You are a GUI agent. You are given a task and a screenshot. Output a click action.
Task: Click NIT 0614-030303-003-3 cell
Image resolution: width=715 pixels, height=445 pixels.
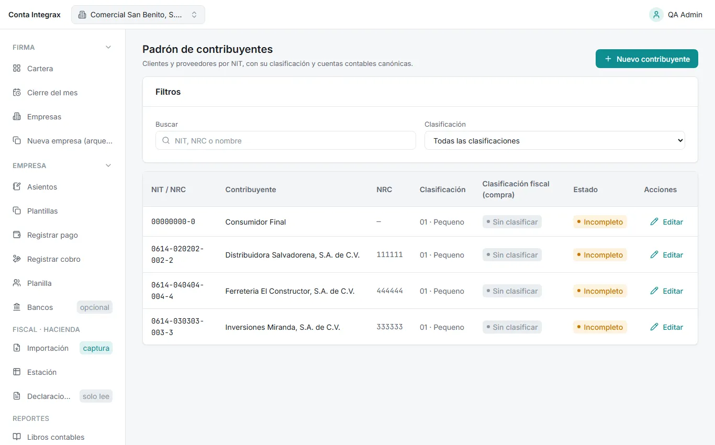[177, 327]
